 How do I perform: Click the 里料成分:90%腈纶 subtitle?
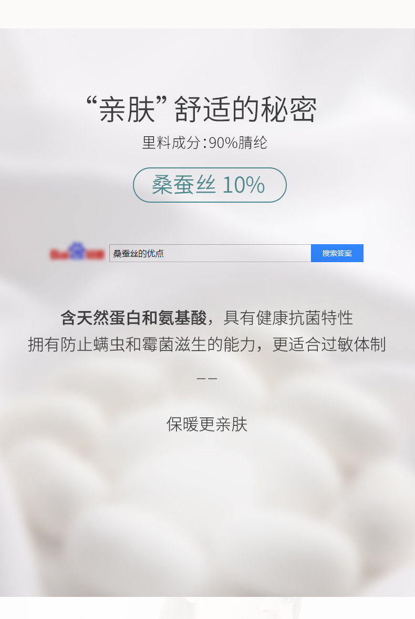204,143
